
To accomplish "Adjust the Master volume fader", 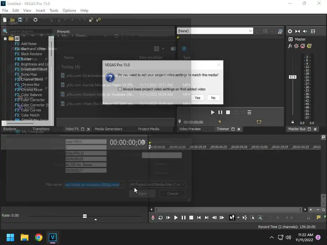I will pos(293,77).
